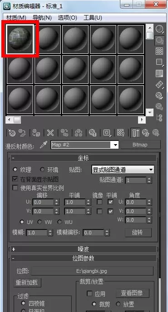Image resolution: width=168 pixels, height=312 pixels.
Task: Click the Put to Library icon
Action: coord(93,133)
